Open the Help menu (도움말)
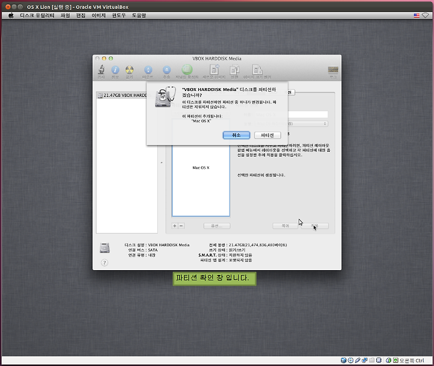 pyautogui.click(x=139, y=16)
